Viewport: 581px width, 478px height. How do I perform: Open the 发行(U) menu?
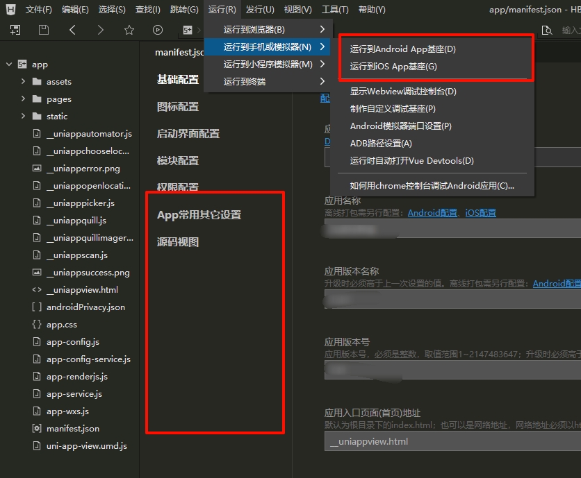pyautogui.click(x=260, y=10)
